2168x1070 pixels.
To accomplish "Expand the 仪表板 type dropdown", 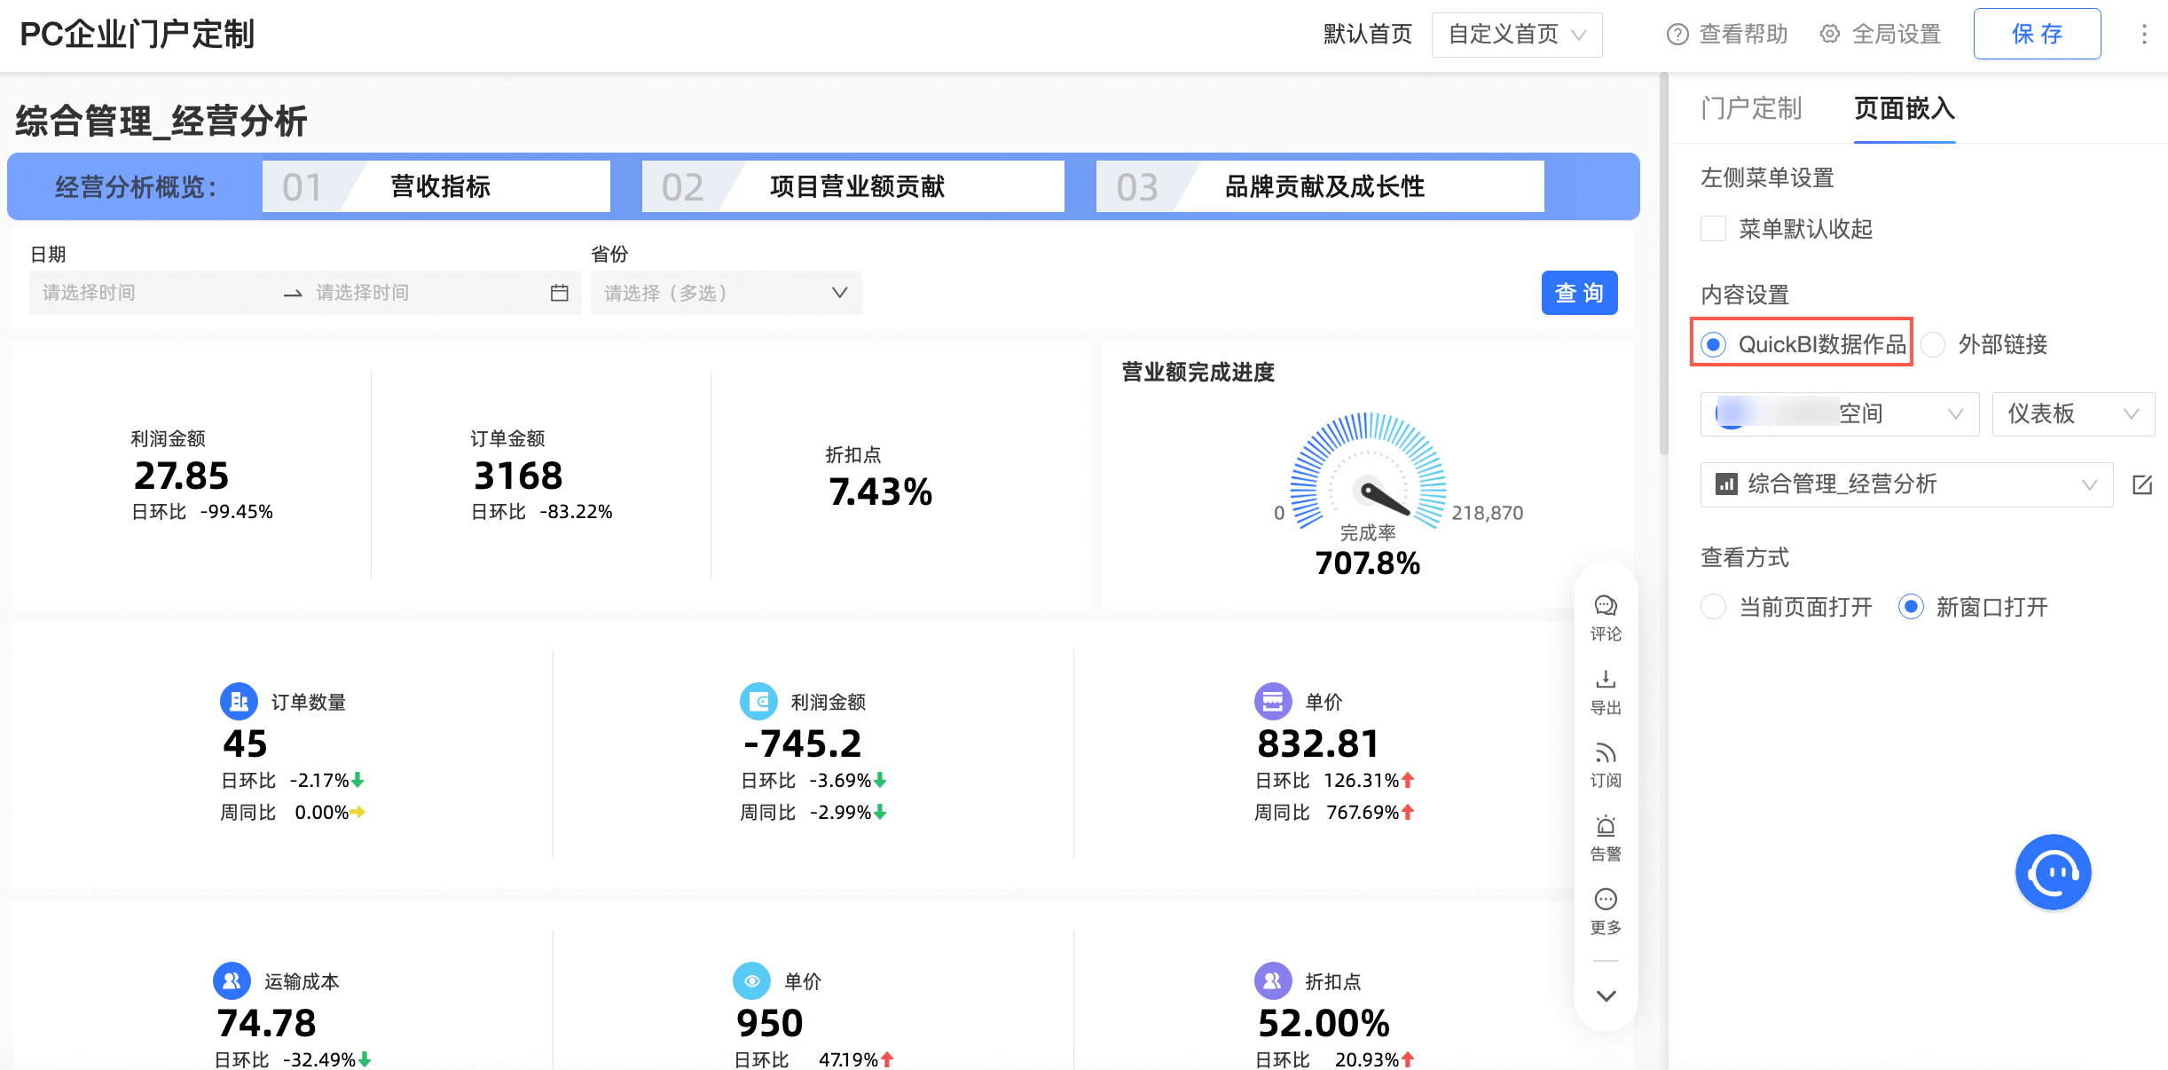I will 2072,414.
